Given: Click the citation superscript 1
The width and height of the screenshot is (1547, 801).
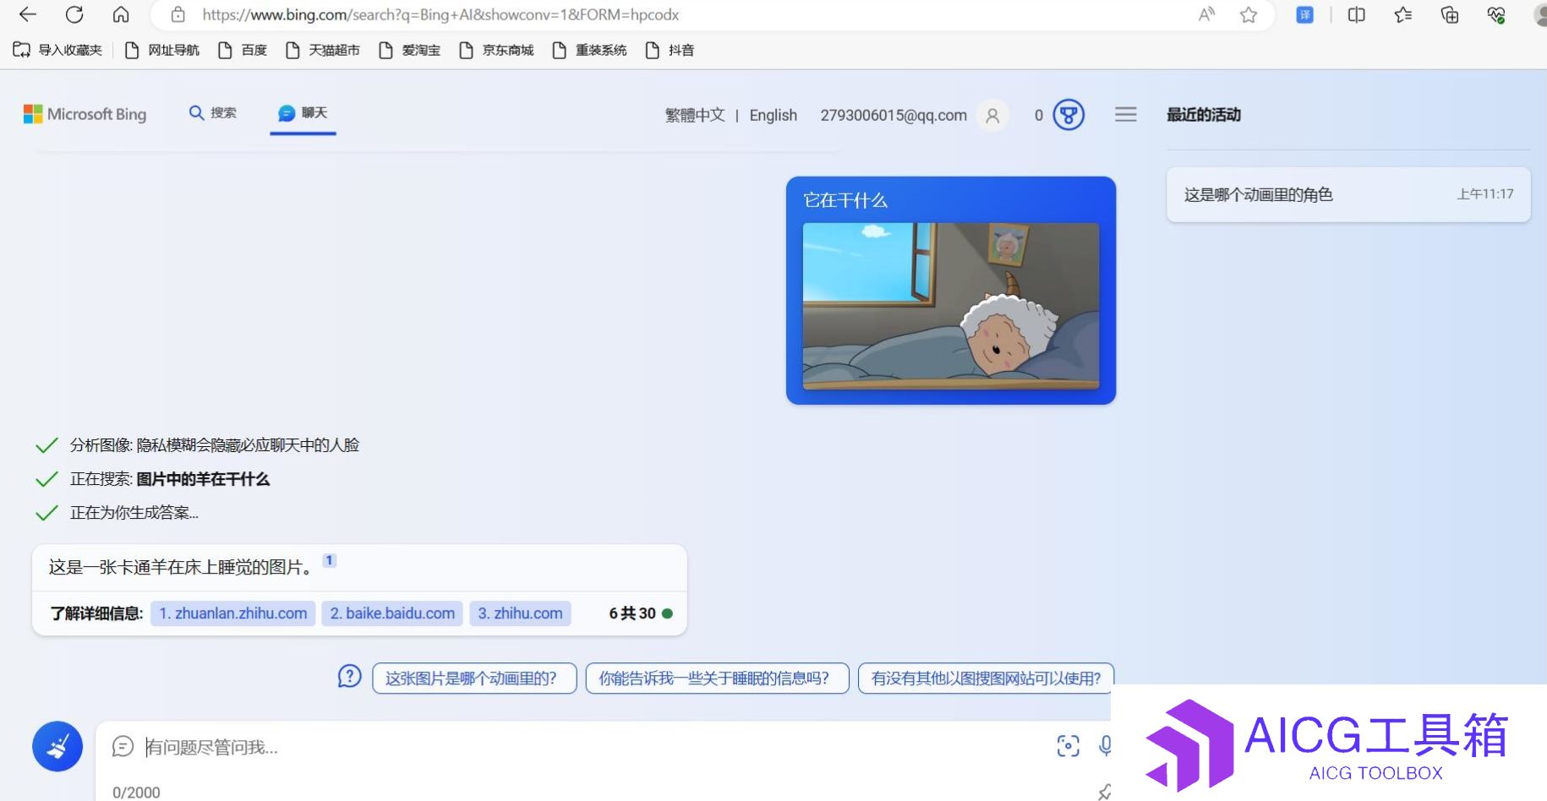Looking at the screenshot, I should (330, 560).
